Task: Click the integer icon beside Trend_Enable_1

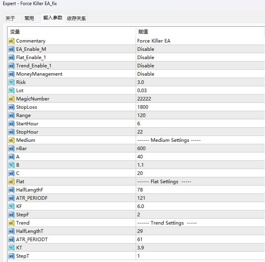Action: coord(11,66)
